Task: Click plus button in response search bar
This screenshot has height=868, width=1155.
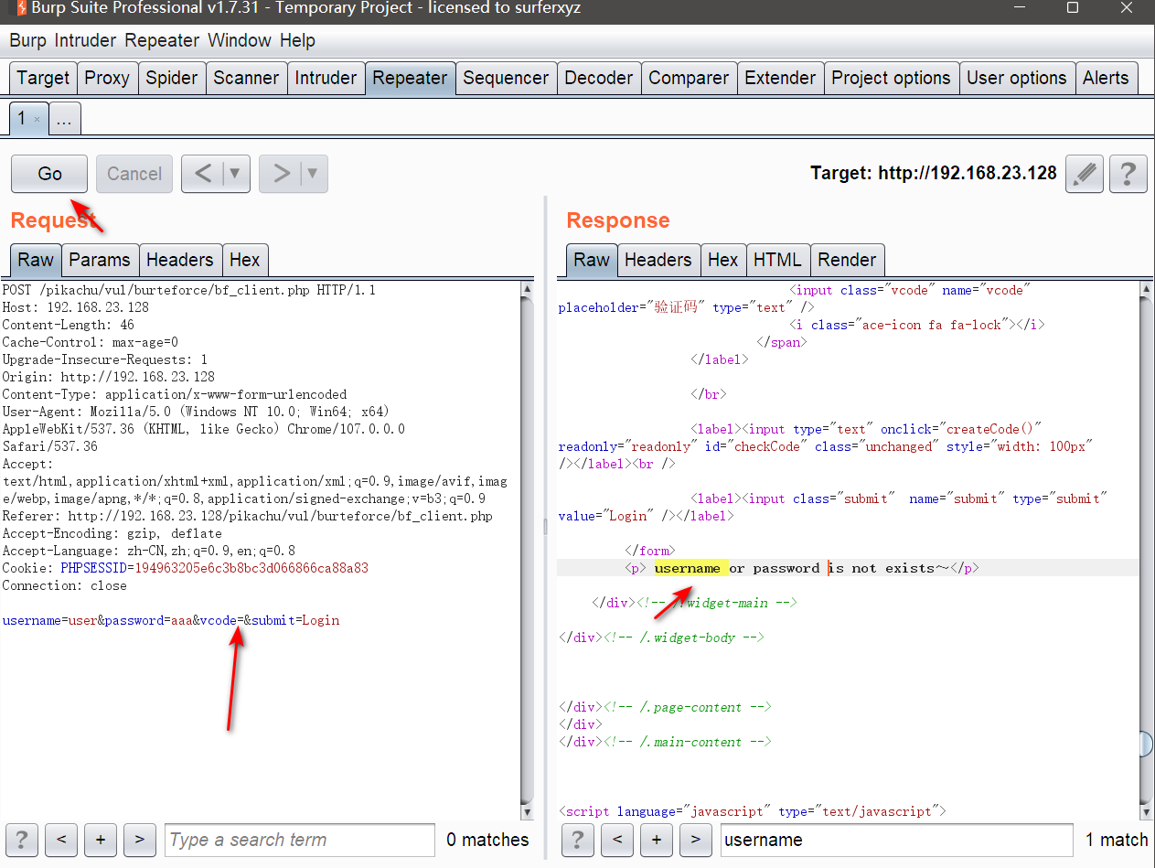Action: [657, 840]
